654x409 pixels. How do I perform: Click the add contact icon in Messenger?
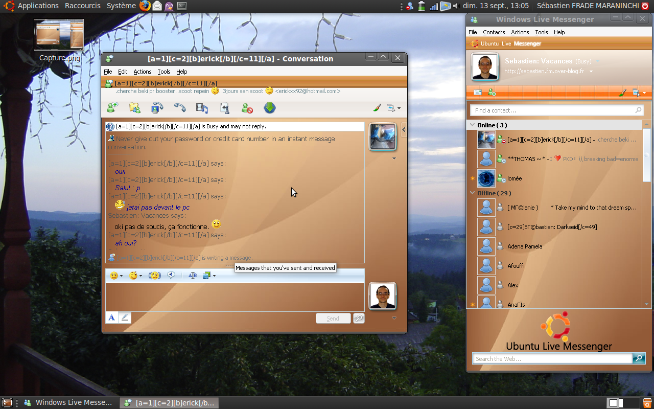pos(492,93)
